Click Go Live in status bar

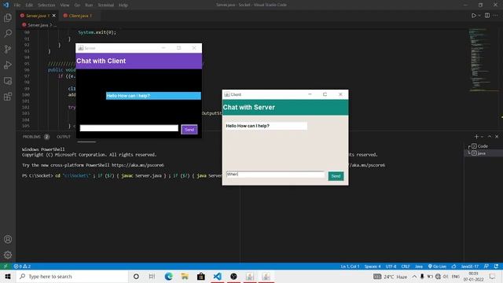(437, 266)
